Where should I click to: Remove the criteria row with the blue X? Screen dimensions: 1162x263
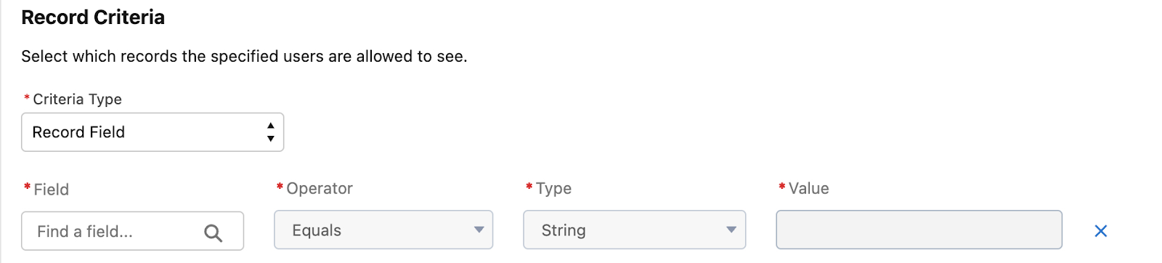1100,231
